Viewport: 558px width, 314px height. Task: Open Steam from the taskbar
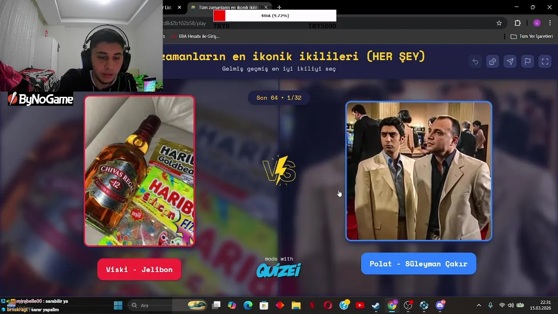click(376, 305)
